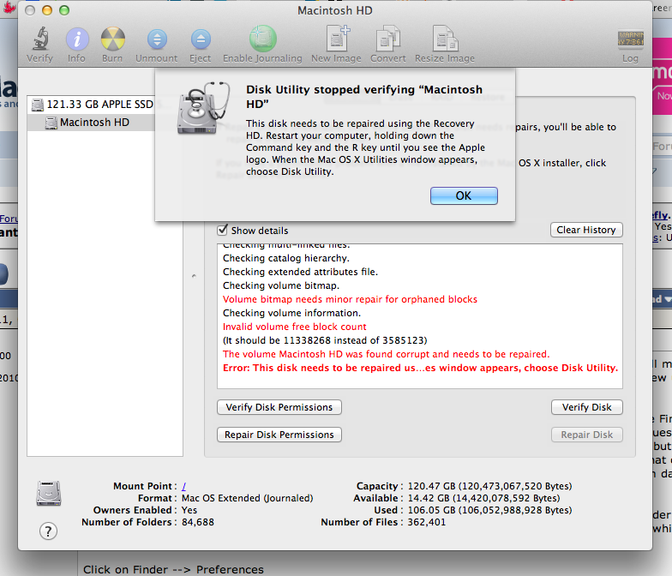The width and height of the screenshot is (672, 576).
Task: Click the dimmed Repair Disk button
Action: 586,435
